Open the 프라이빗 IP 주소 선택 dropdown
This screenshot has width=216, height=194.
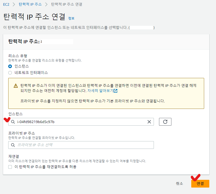tap(81, 145)
